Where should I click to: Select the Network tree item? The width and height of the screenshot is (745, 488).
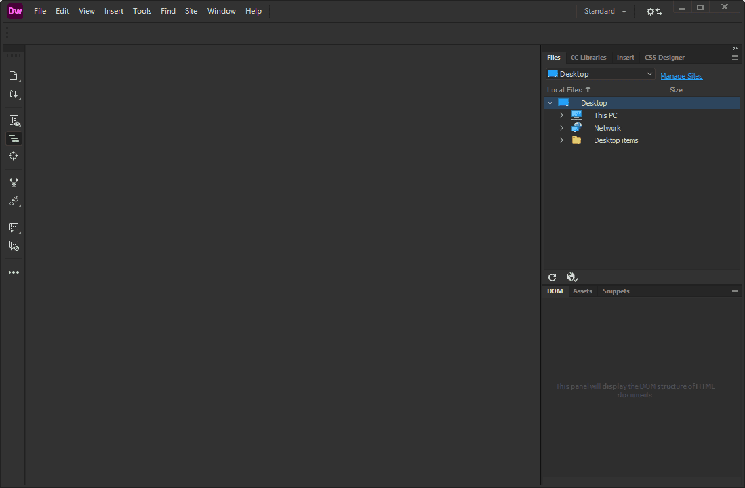coord(607,128)
